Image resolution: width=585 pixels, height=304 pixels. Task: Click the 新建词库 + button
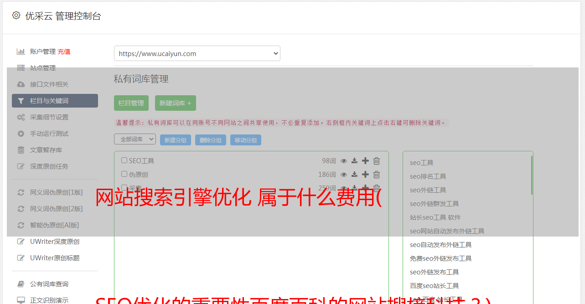coord(175,103)
